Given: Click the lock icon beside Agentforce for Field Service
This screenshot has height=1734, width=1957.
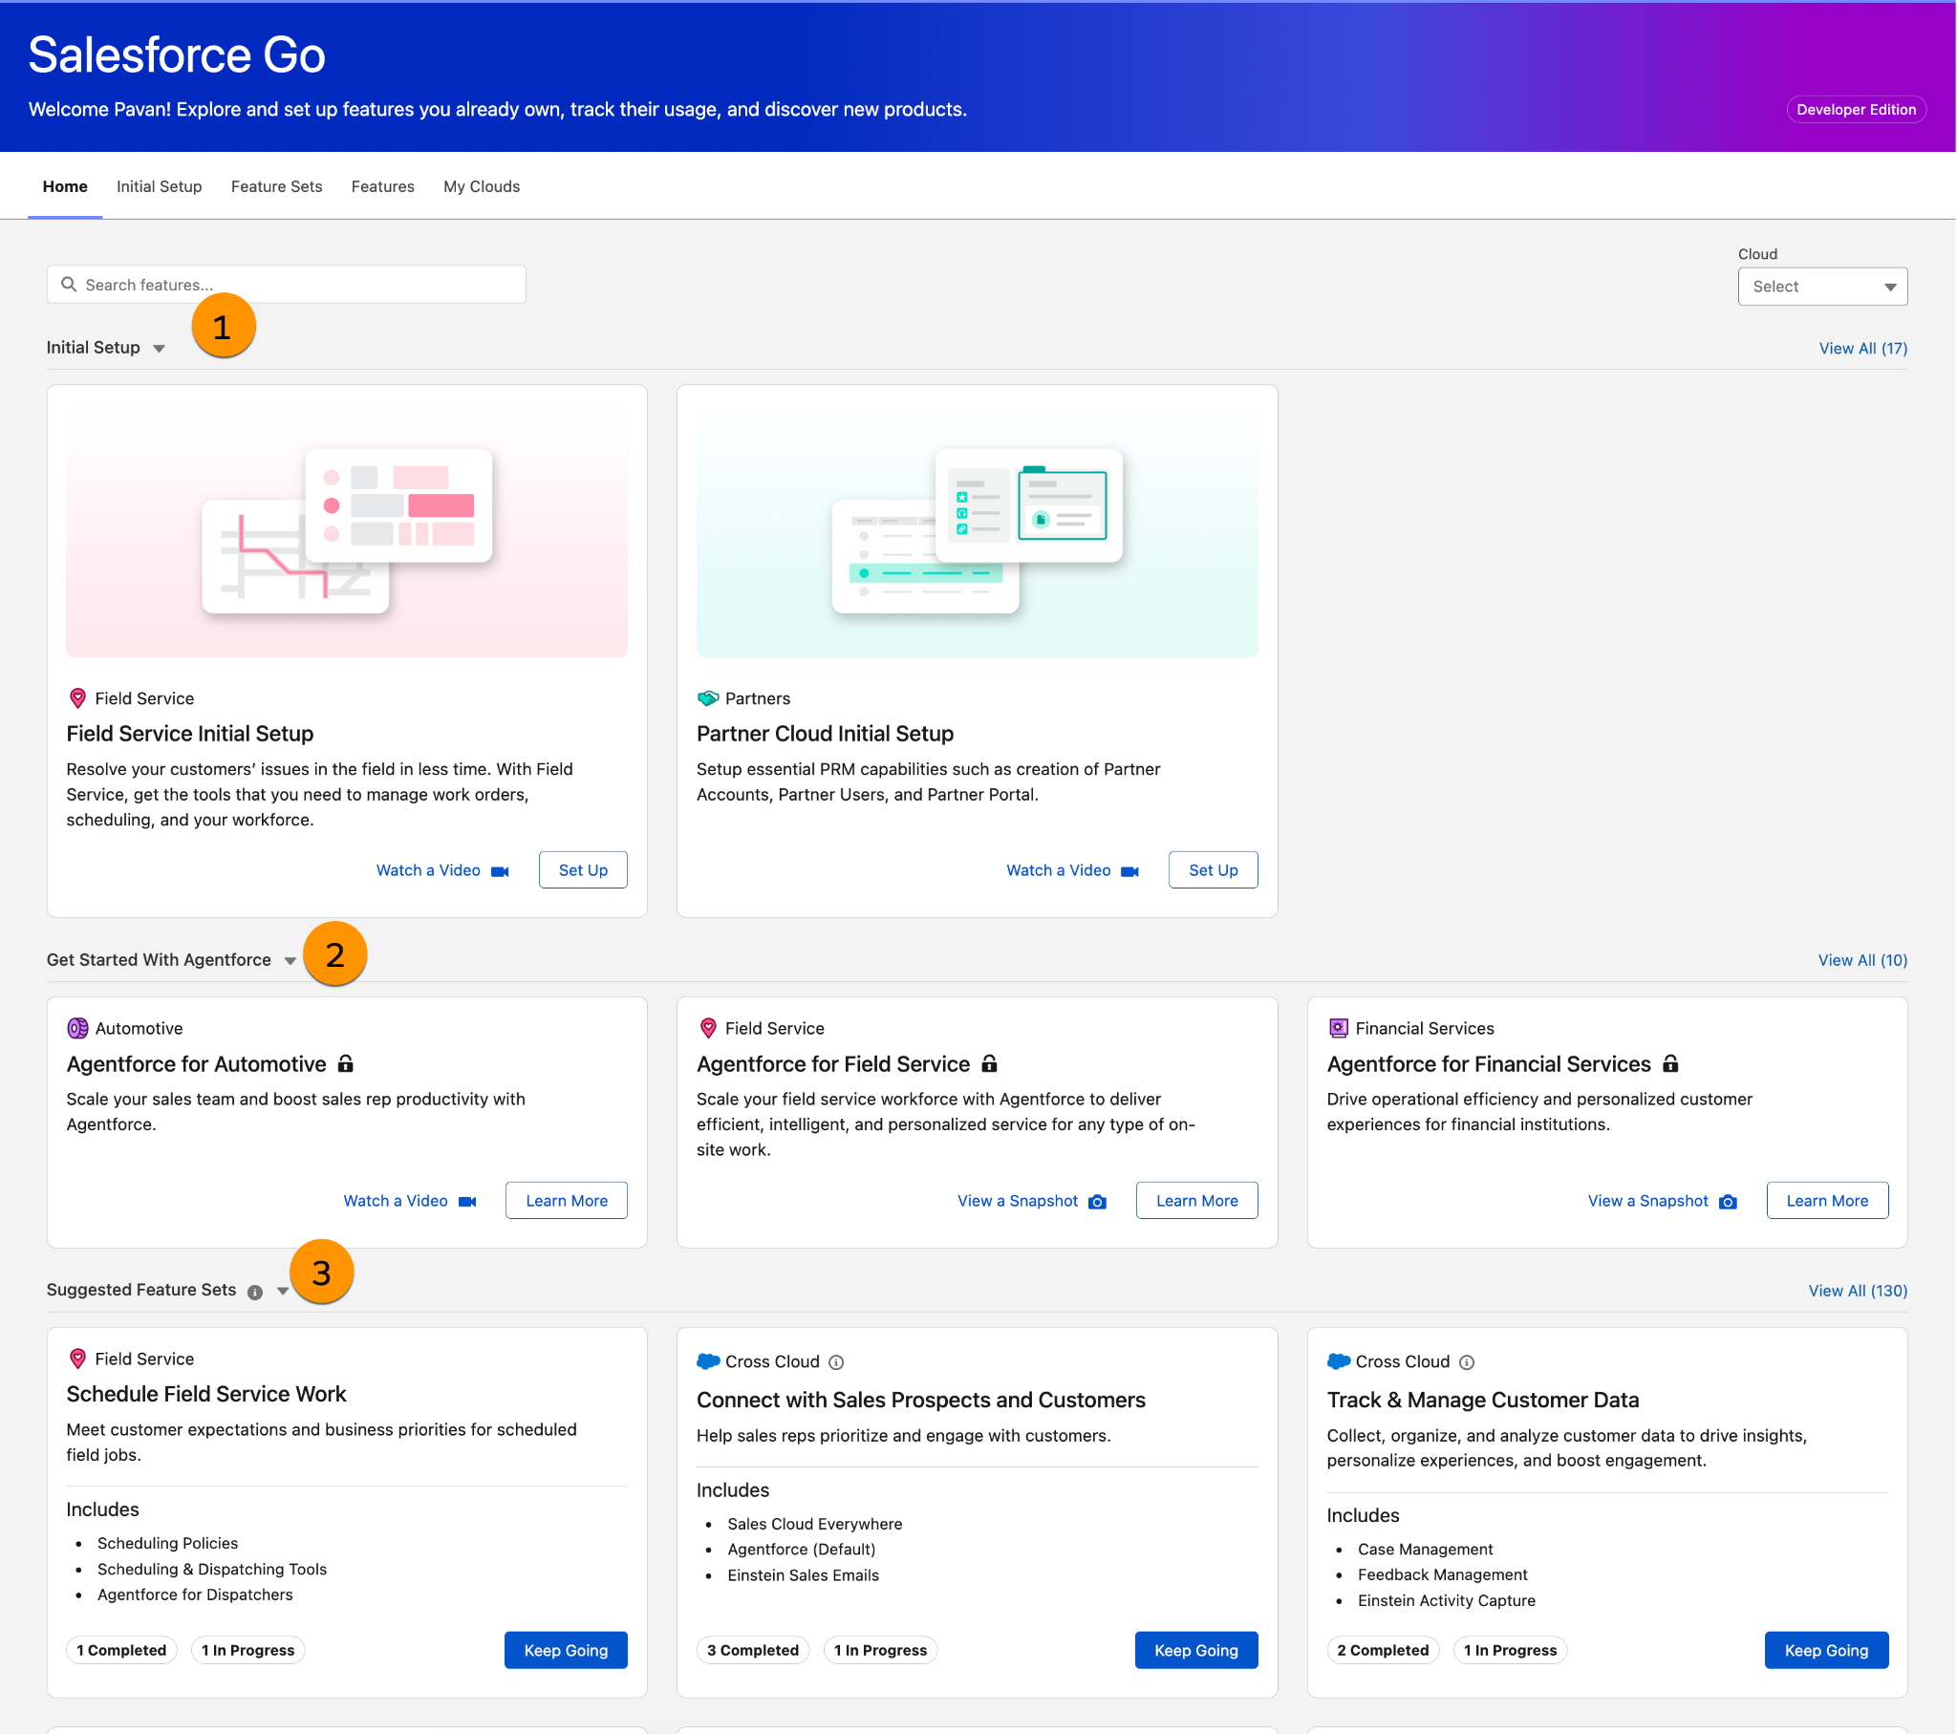Looking at the screenshot, I should pyautogui.click(x=990, y=1062).
